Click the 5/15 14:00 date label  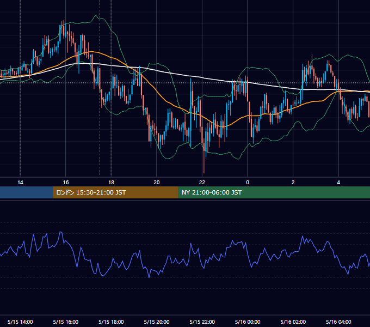click(20, 322)
